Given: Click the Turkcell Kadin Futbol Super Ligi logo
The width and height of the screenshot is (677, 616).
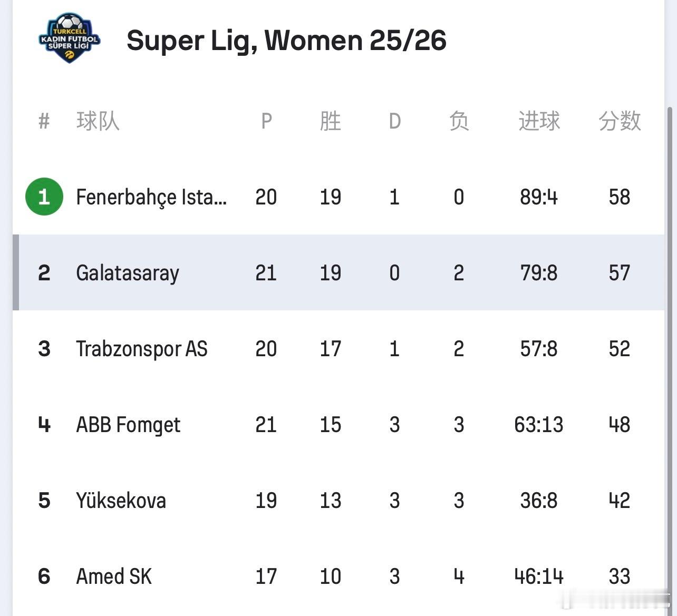Looking at the screenshot, I should pos(69,38).
